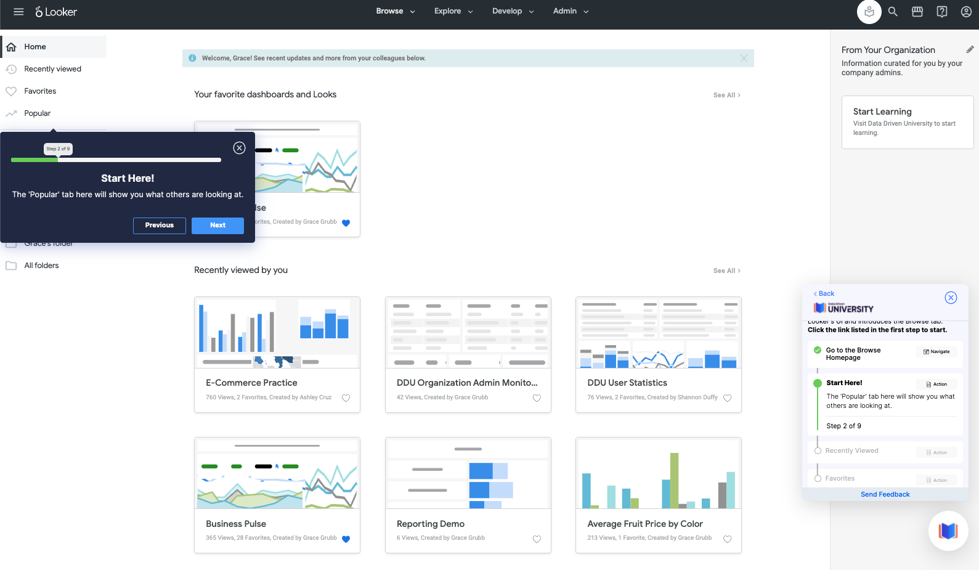Click Next in the tour popup
The height and width of the screenshot is (570, 979).
click(217, 226)
